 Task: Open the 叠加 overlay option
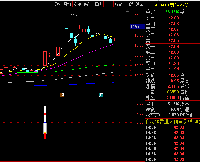[67, 4]
